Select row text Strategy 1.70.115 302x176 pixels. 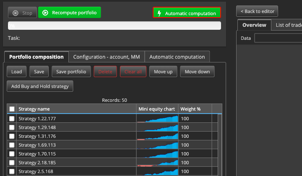coord(37,154)
